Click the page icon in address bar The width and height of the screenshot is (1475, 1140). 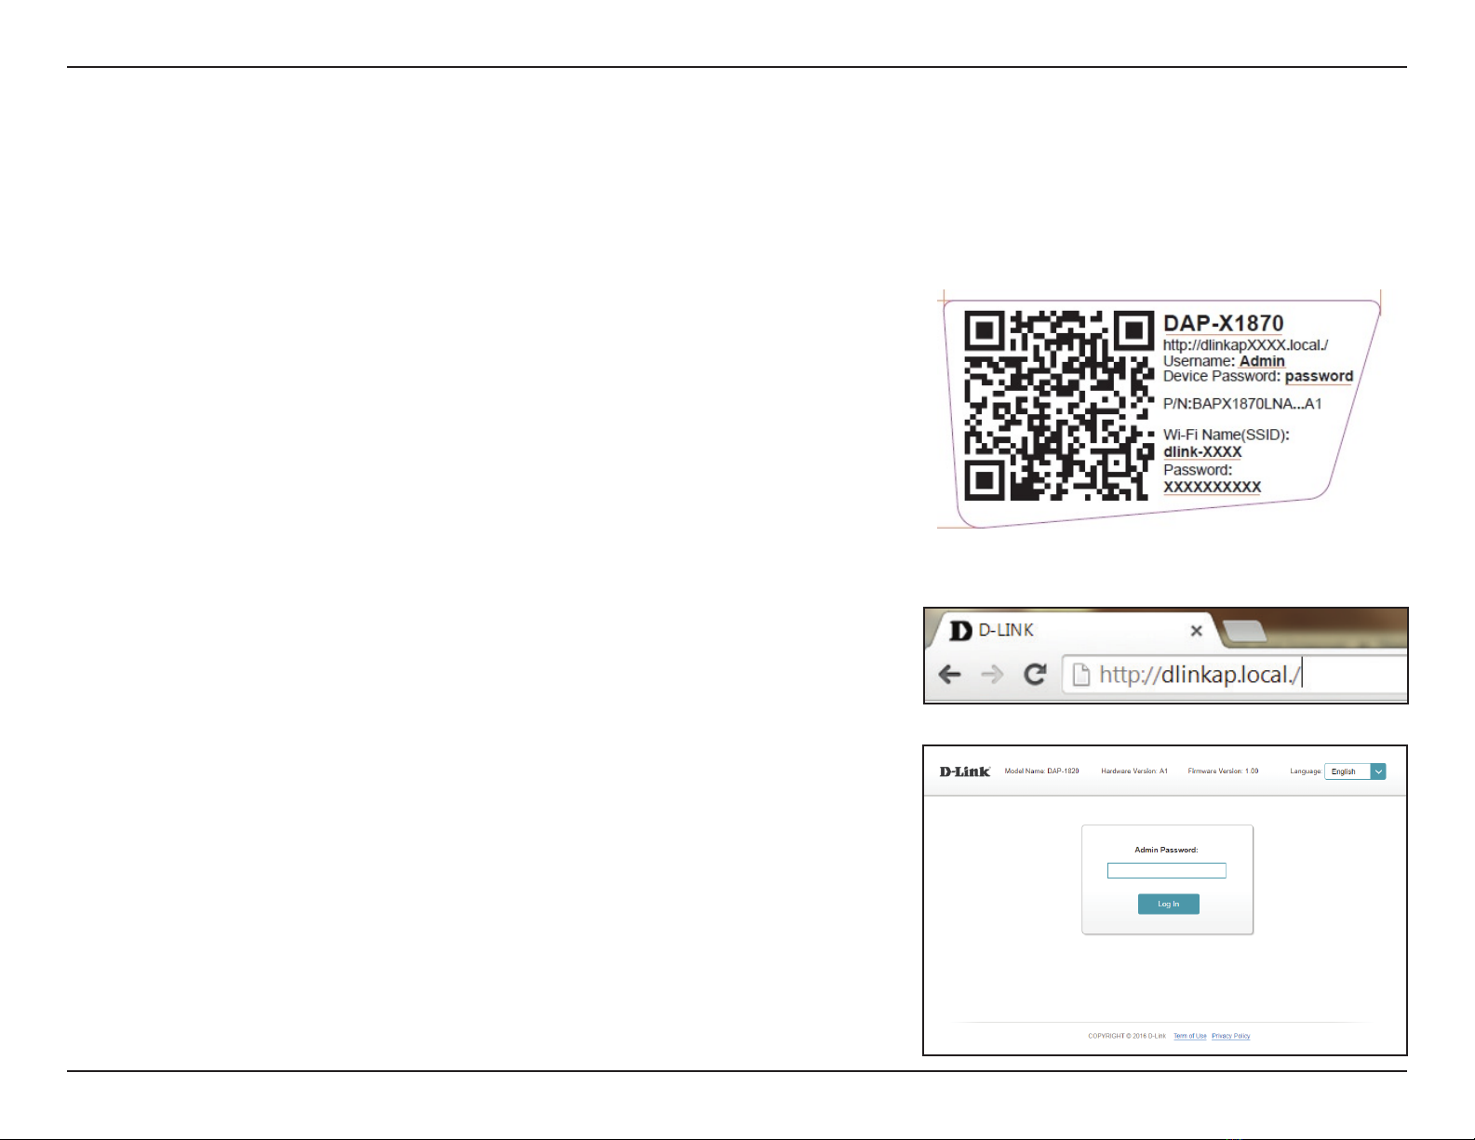click(x=1080, y=674)
